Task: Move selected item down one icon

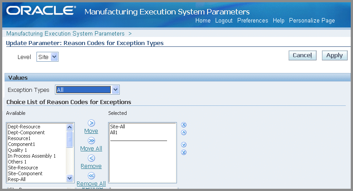Action: pyautogui.click(x=184, y=145)
